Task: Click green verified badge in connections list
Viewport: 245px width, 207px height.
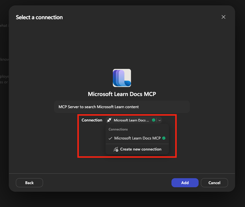Action: click(x=164, y=138)
